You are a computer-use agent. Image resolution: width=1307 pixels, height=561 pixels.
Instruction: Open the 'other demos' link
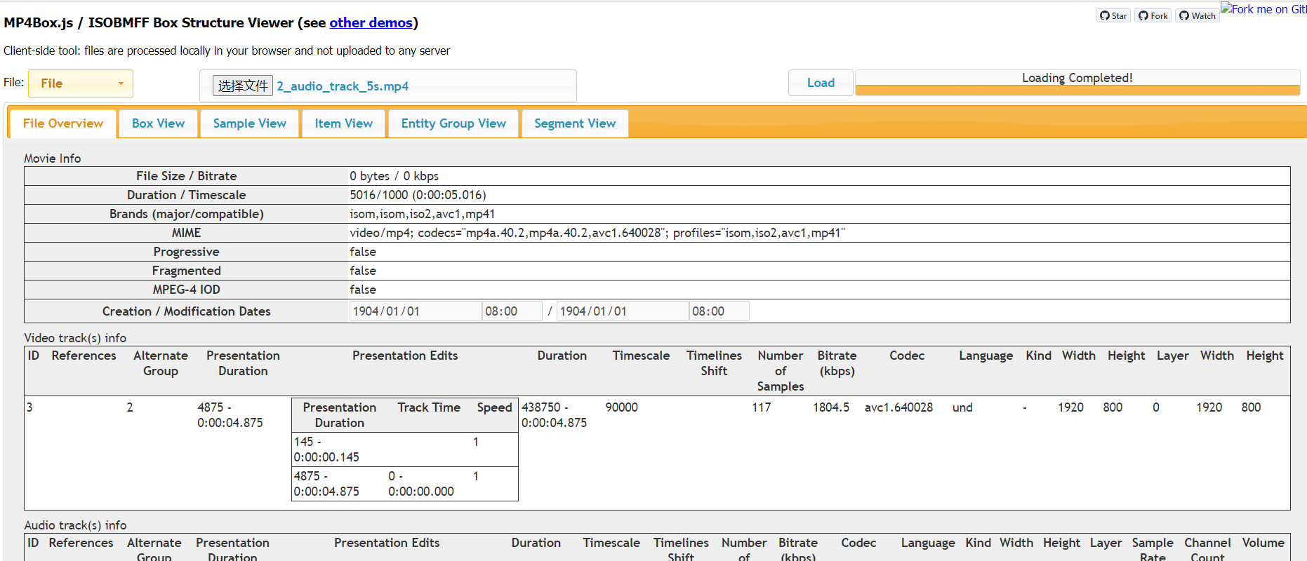tap(371, 22)
